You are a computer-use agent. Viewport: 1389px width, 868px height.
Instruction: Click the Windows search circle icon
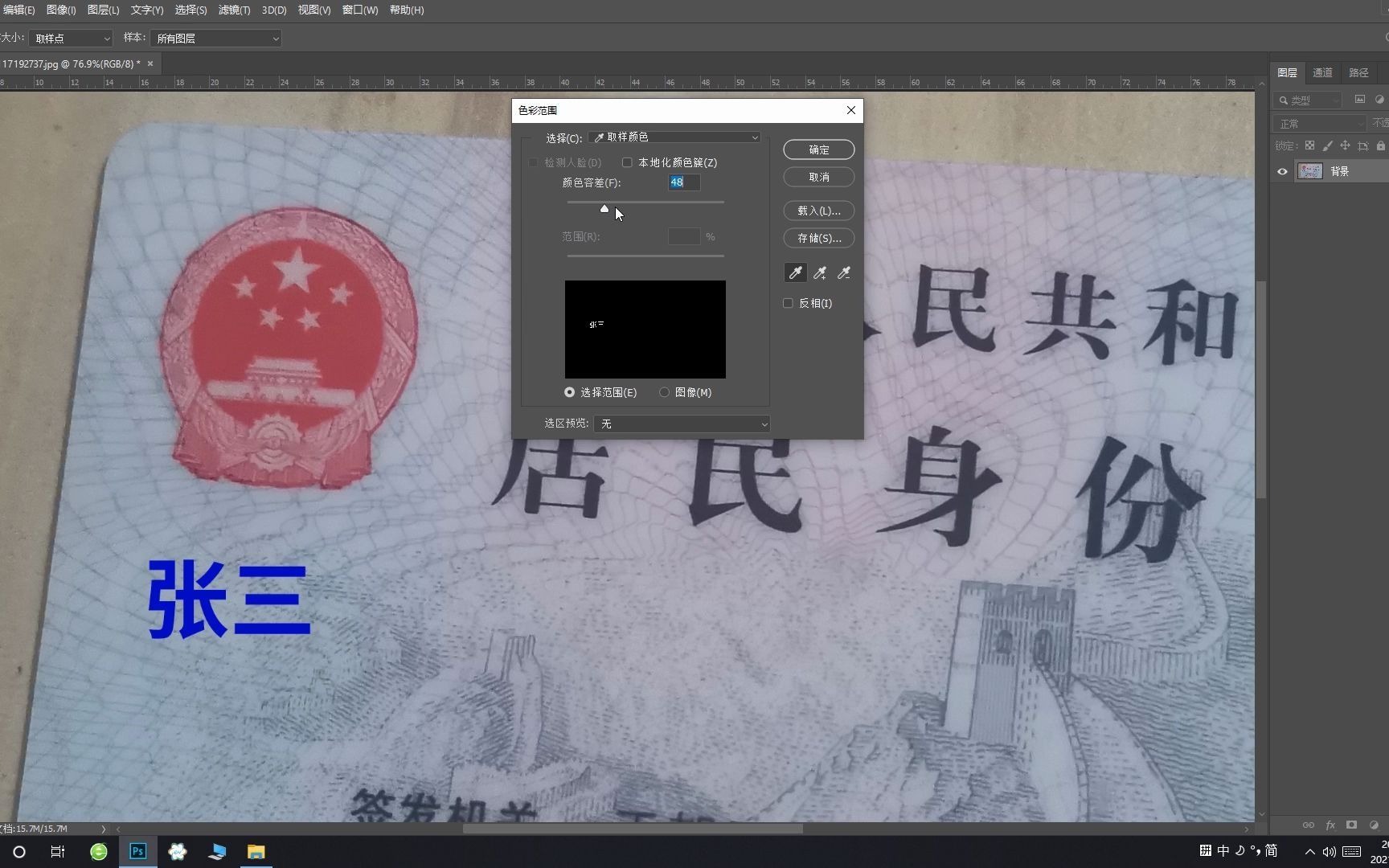click(19, 851)
